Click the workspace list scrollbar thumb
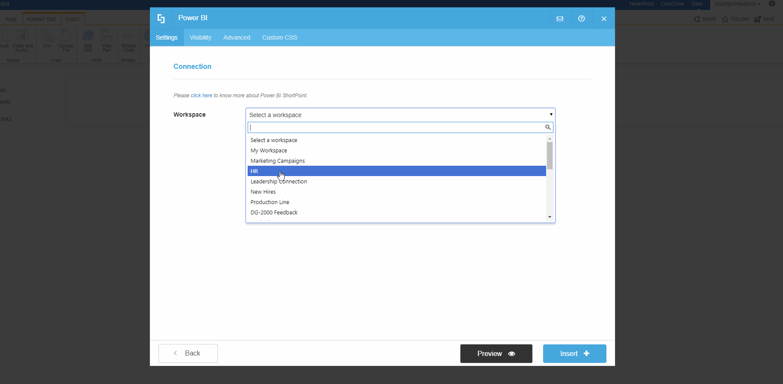 (x=550, y=155)
